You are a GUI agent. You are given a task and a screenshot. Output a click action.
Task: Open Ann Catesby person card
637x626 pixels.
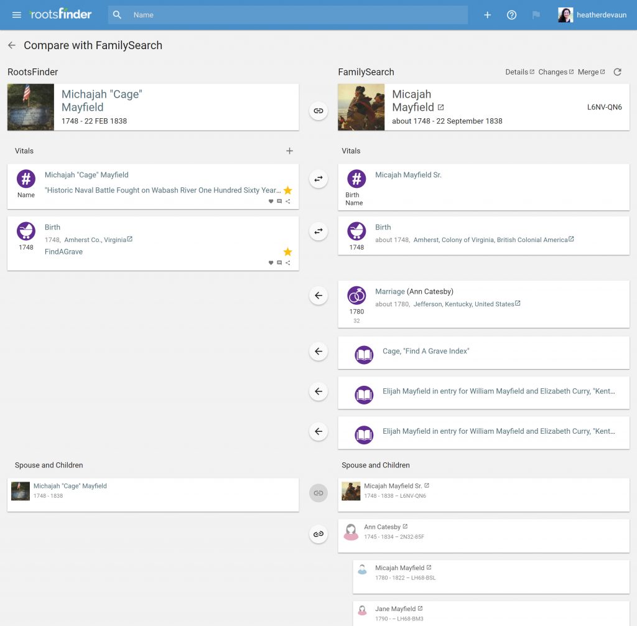484,536
